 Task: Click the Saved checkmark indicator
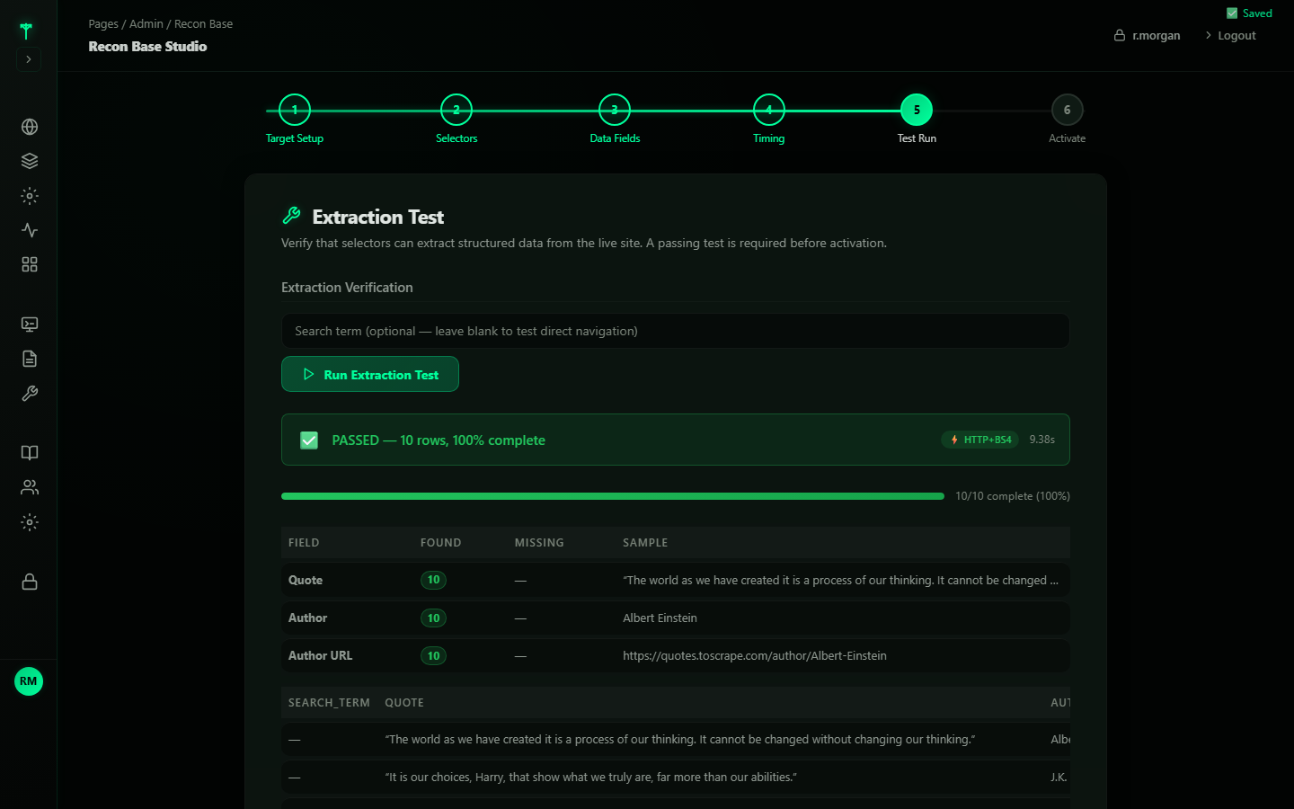click(1249, 13)
